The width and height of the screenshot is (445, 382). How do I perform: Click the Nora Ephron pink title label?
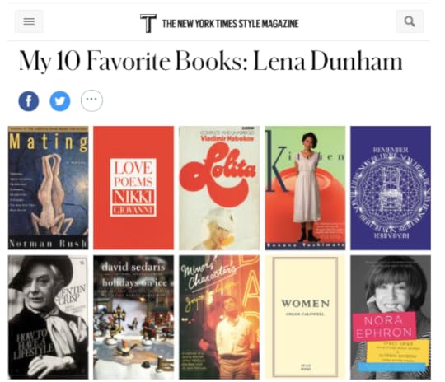[x=384, y=326]
